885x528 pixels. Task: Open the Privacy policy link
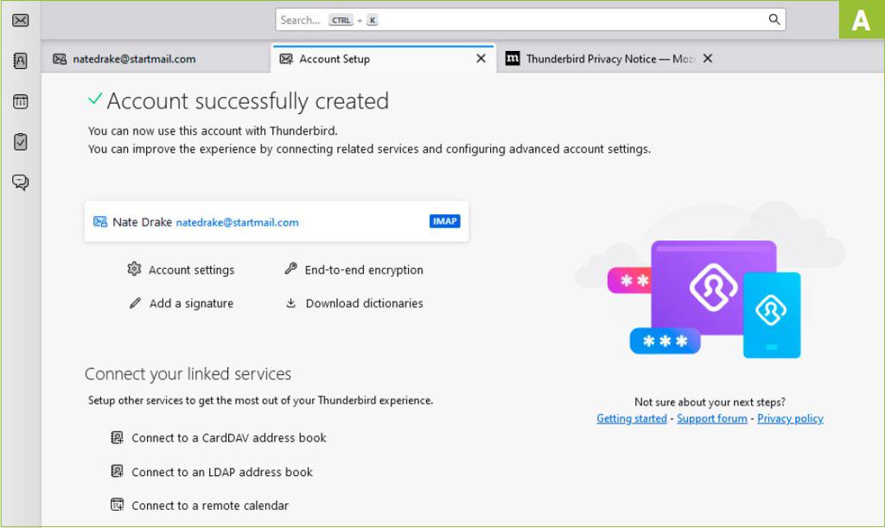click(x=790, y=418)
